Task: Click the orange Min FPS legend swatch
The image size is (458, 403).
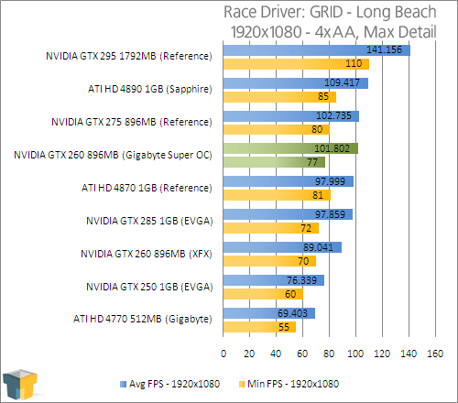Action: (x=242, y=384)
